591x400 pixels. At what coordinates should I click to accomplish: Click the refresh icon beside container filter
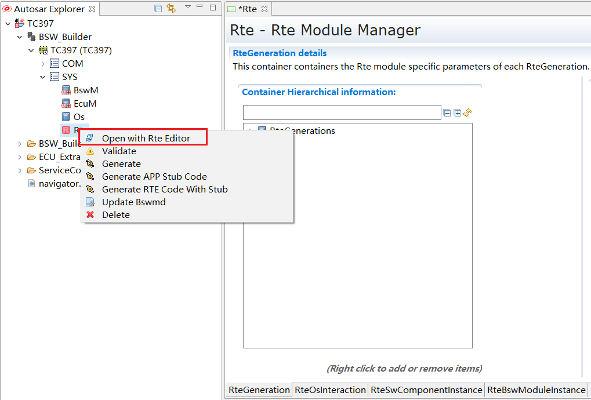[x=467, y=113]
